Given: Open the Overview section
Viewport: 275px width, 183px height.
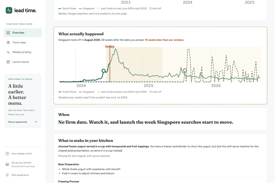Looking at the screenshot, I should tap(23, 33).
